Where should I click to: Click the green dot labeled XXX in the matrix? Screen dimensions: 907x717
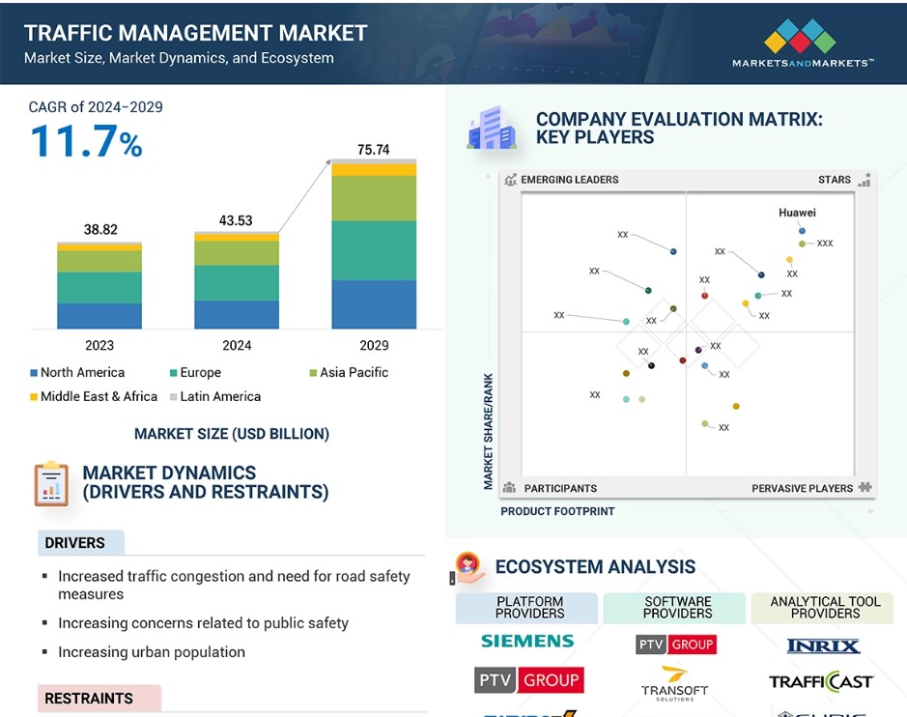[802, 244]
